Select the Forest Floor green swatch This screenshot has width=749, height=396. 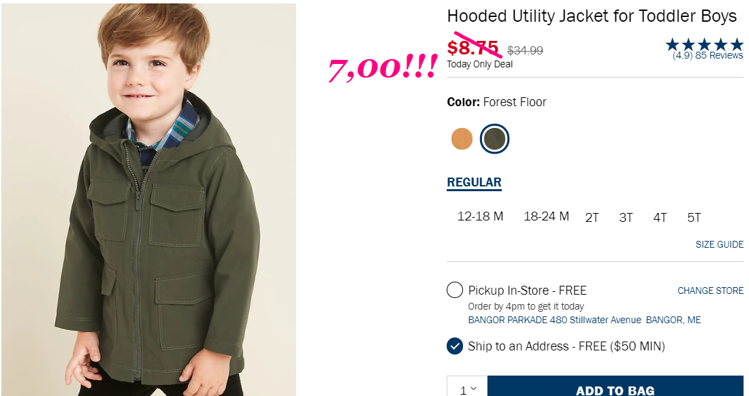click(494, 139)
